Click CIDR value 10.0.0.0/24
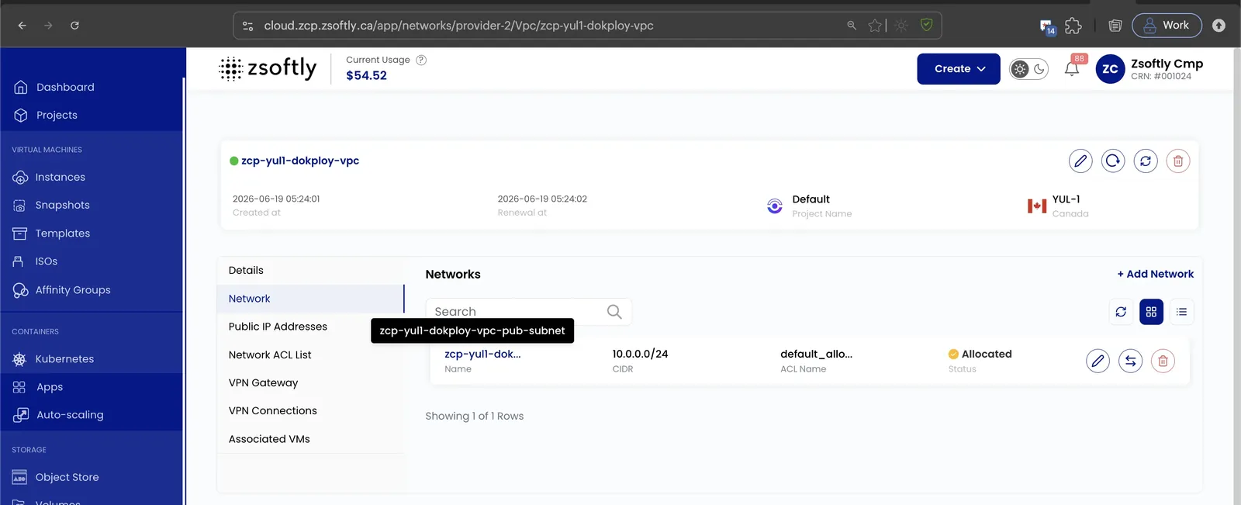The image size is (1241, 505). click(640, 354)
